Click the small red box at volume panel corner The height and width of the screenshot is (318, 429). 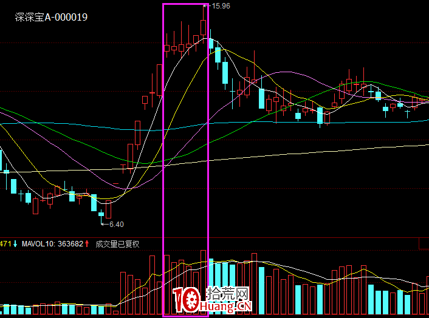tap(424, 244)
